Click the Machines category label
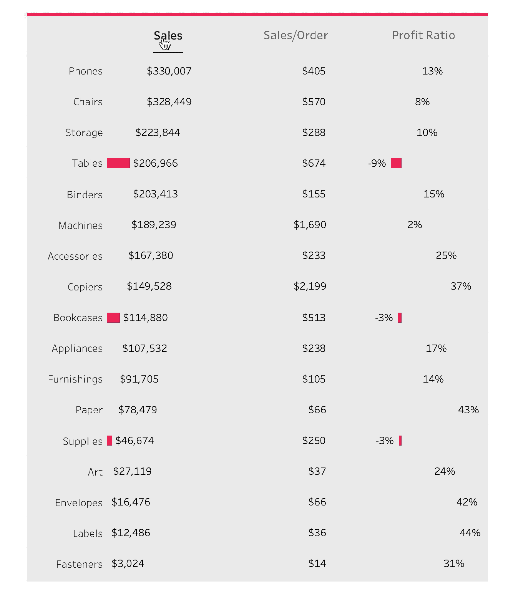This screenshot has height=590, width=518. (80, 225)
